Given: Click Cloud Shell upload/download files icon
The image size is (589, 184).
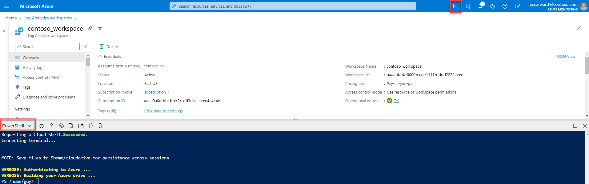Looking at the screenshot, I should (x=71, y=126).
